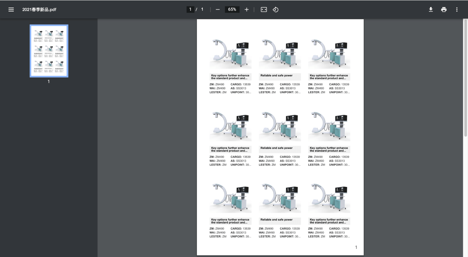Click the center product image in the middle row
This screenshot has width=468, height=257.
(280, 126)
